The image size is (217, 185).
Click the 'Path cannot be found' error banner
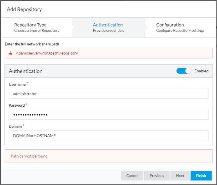(x=108, y=156)
